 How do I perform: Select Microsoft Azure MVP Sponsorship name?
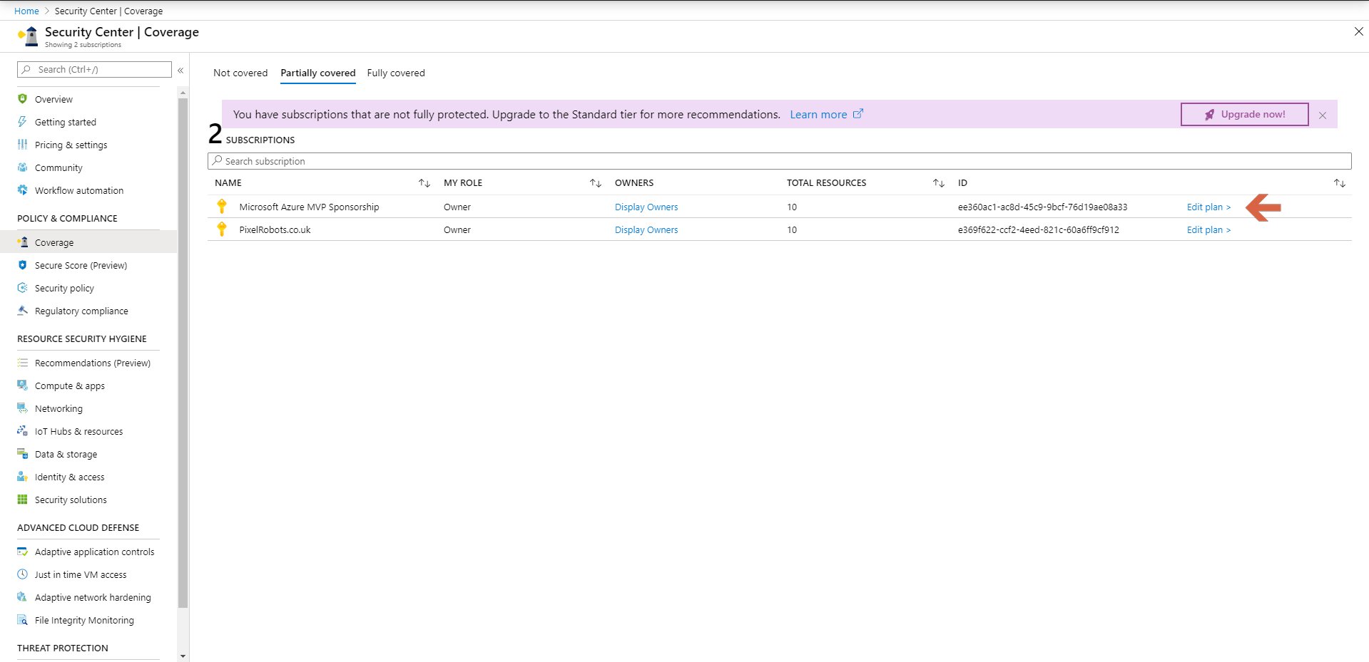(309, 207)
